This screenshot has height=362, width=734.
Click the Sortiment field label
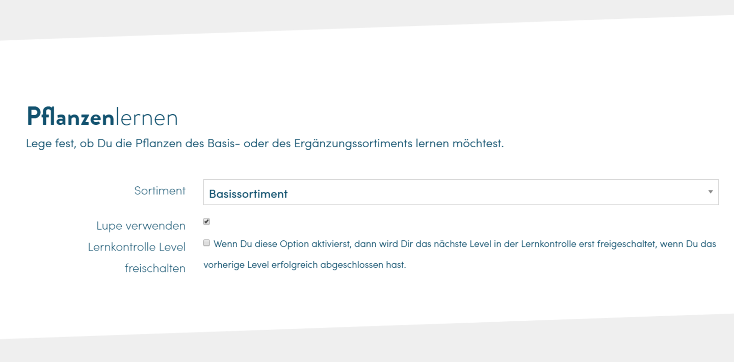click(x=160, y=190)
